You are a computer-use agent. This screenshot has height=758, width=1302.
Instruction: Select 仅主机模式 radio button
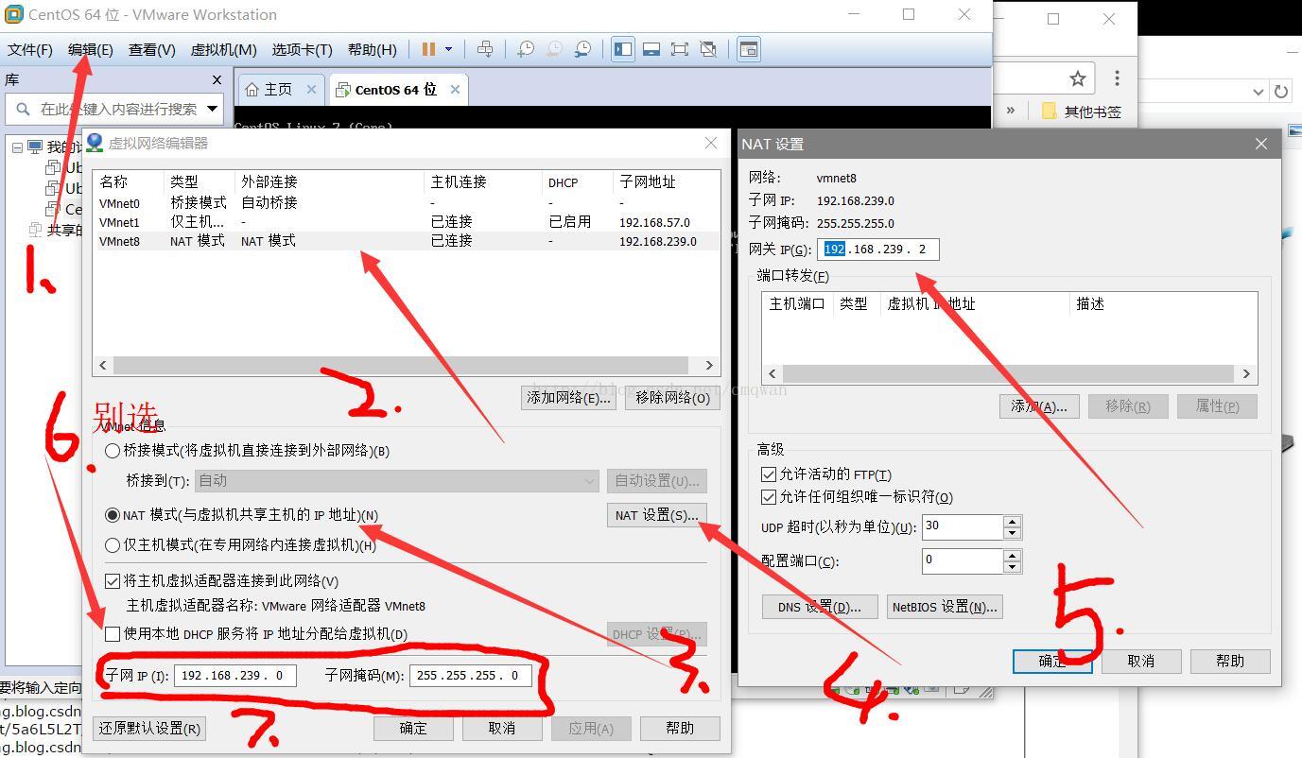(113, 545)
